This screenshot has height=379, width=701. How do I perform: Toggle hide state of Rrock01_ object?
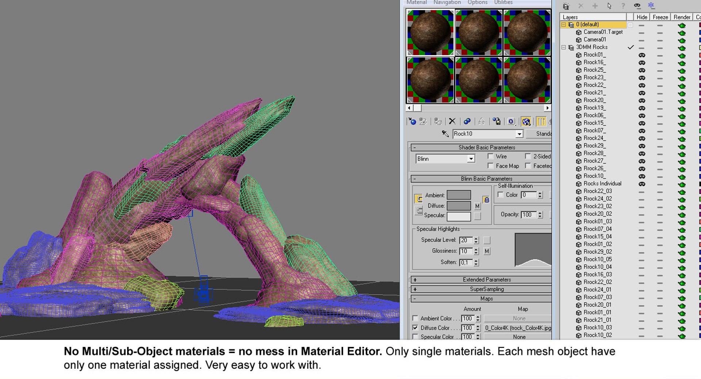tap(642, 55)
